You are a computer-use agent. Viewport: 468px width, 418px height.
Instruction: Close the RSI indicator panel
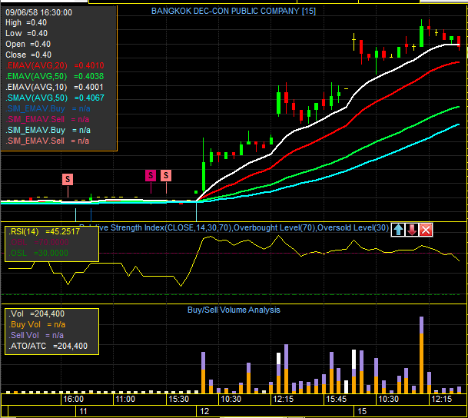pos(426,230)
